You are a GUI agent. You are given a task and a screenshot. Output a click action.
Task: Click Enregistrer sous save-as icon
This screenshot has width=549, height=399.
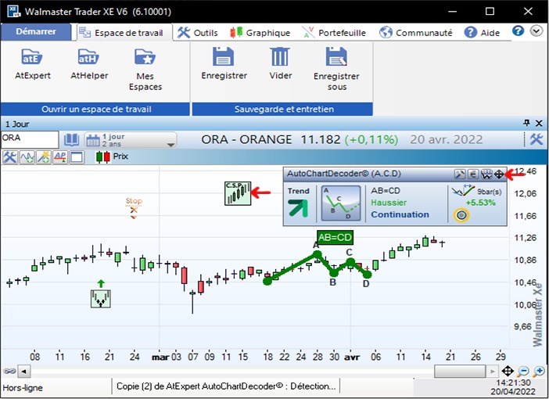click(336, 56)
